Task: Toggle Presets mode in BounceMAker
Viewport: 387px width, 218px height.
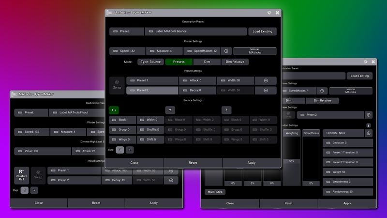Action: (179, 62)
